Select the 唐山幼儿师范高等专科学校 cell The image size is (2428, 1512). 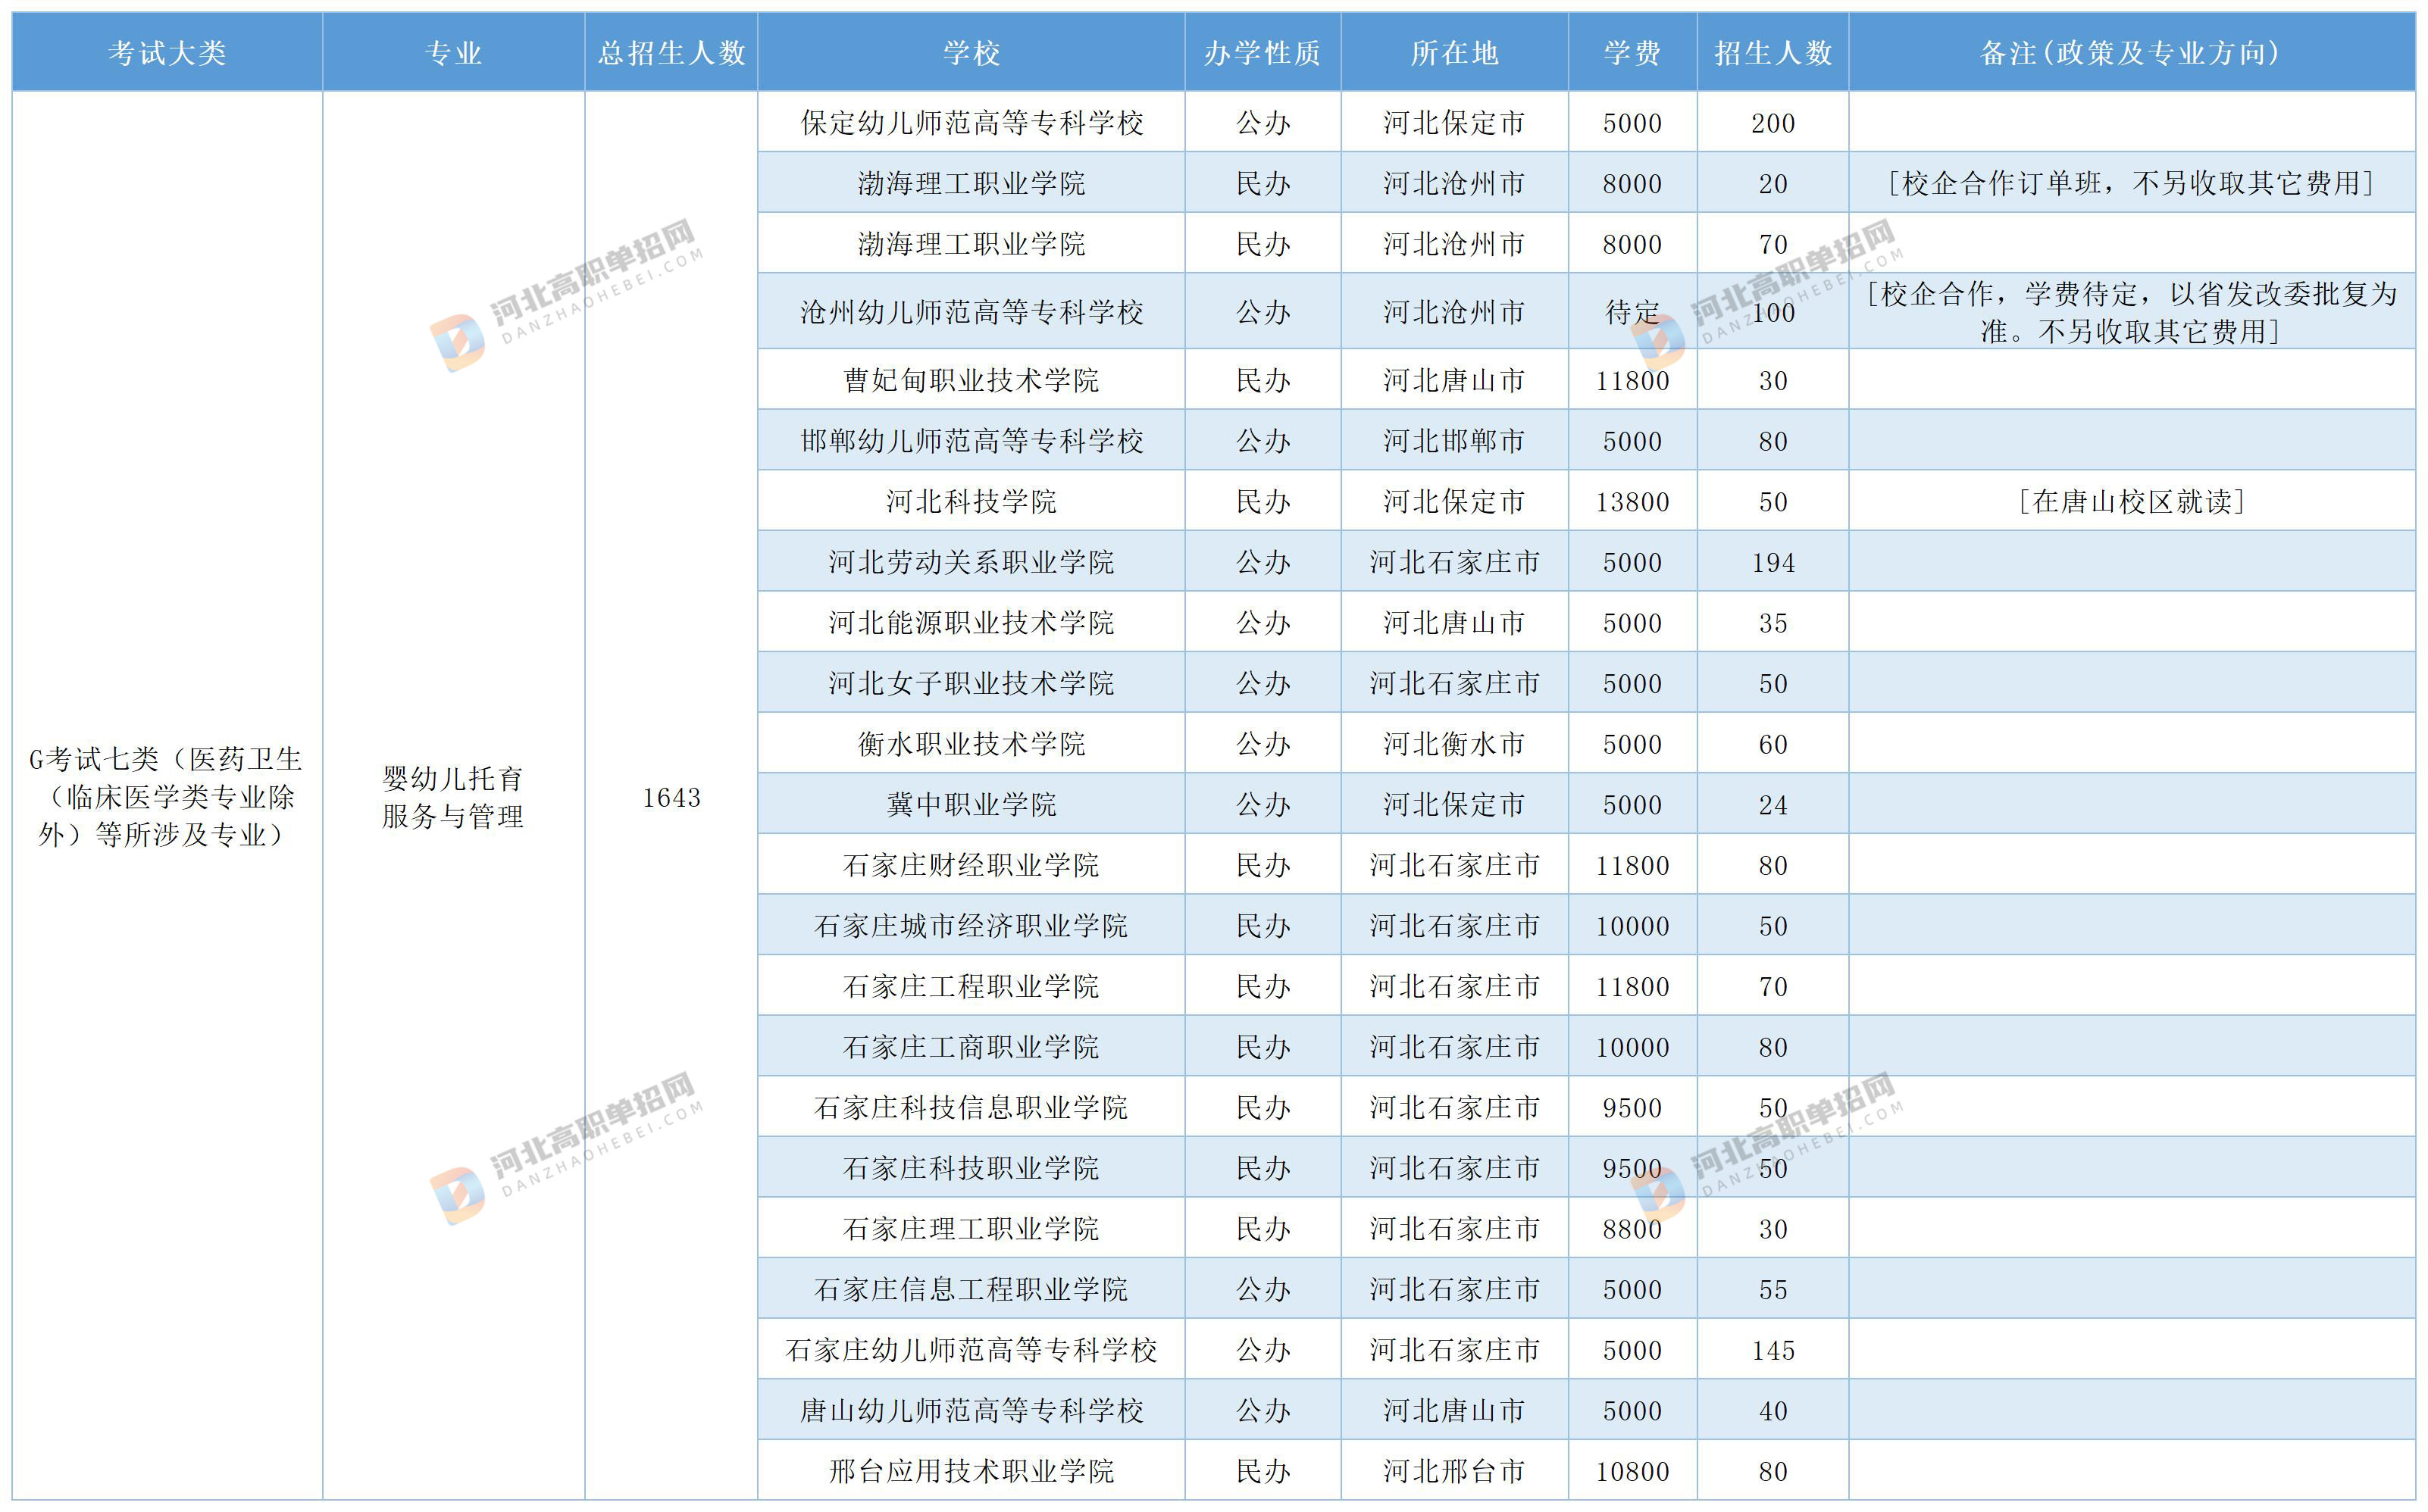click(x=972, y=1409)
